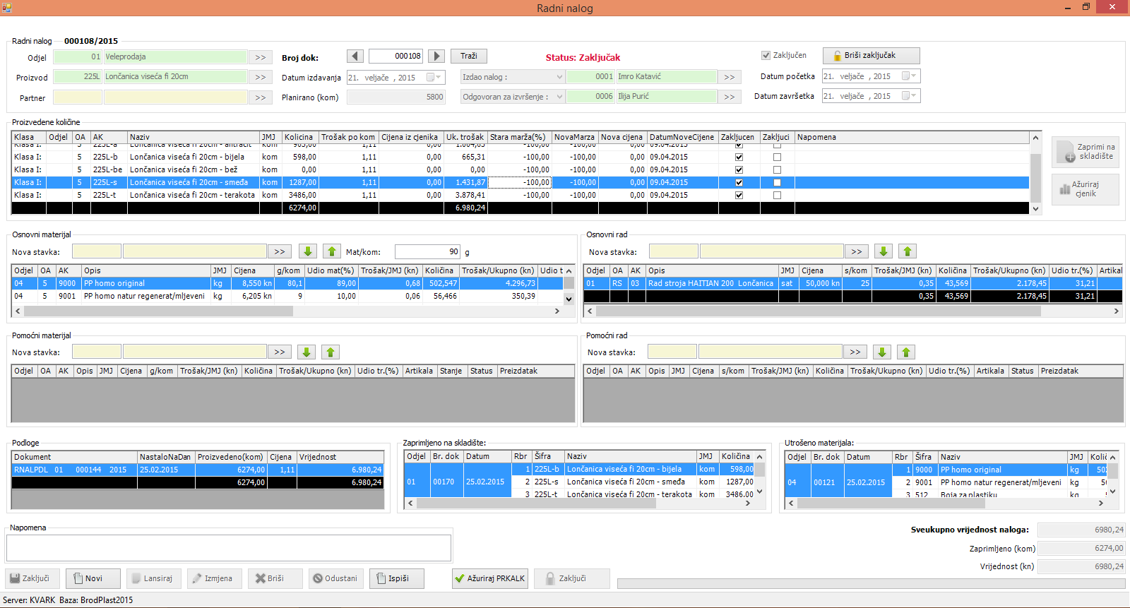This screenshot has width=1130, height=608.
Task: Create new work order with Novi
Action: 93,578
